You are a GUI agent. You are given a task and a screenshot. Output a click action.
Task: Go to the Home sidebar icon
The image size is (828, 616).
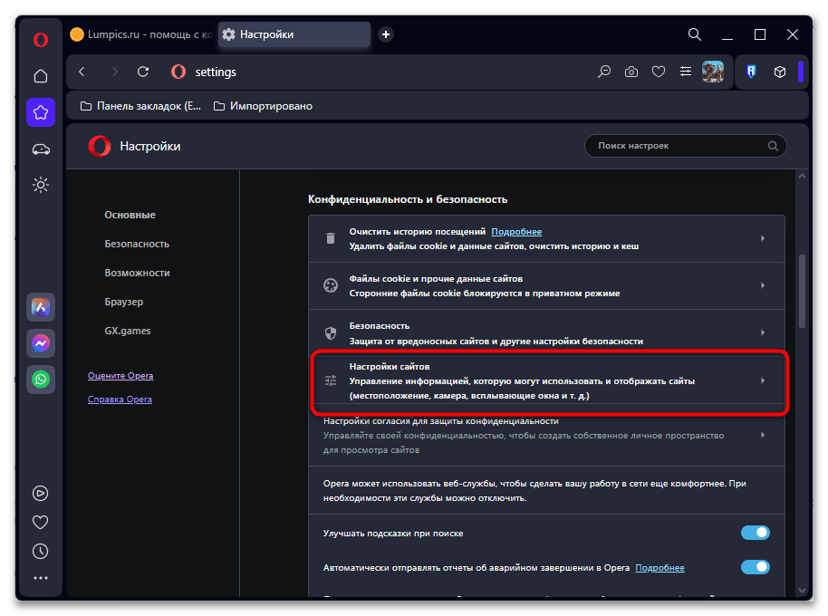tap(41, 76)
